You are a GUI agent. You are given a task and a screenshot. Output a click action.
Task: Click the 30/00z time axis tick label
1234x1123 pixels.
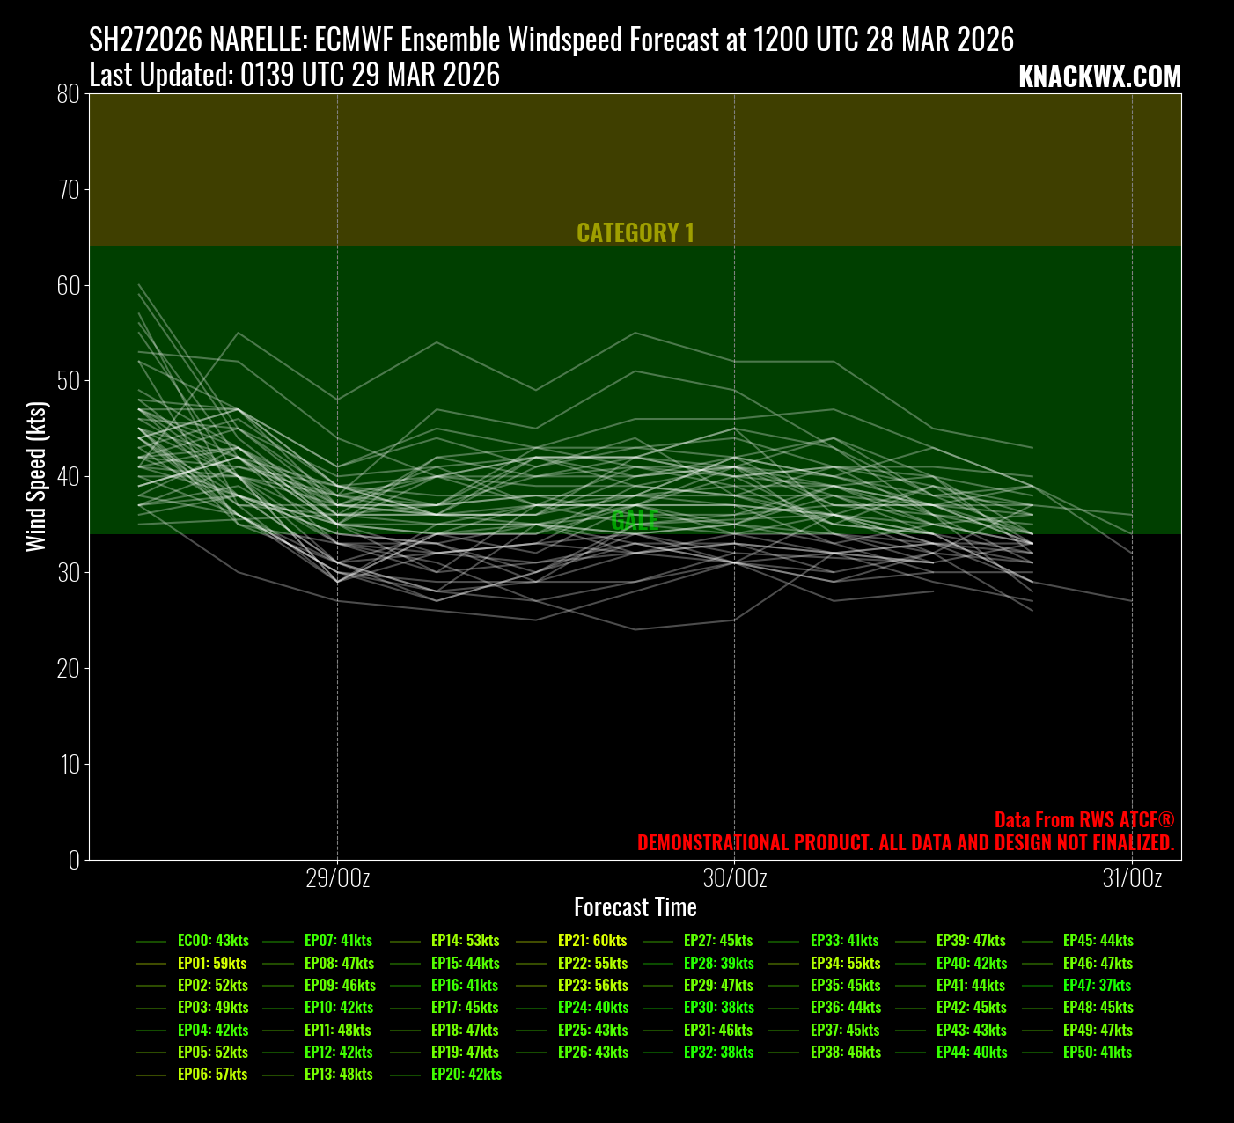point(734,878)
